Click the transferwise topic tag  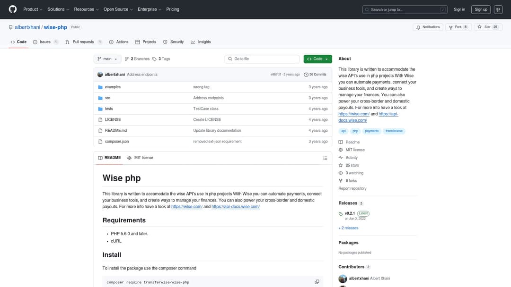[x=394, y=131]
